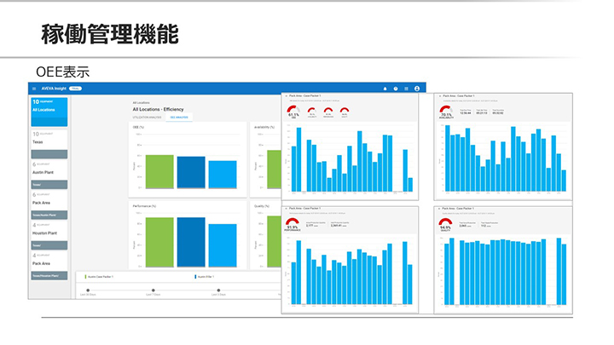Click the list menu icon in header
The image size is (614, 345).
click(x=406, y=89)
